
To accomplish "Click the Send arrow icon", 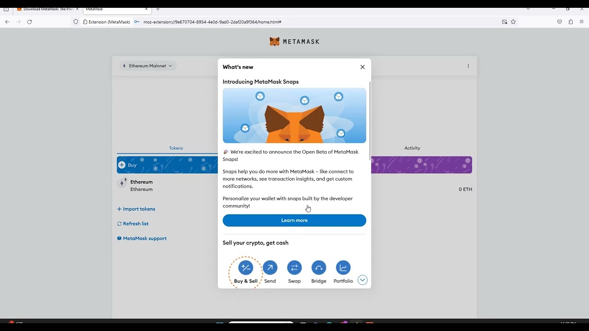I will tap(270, 268).
